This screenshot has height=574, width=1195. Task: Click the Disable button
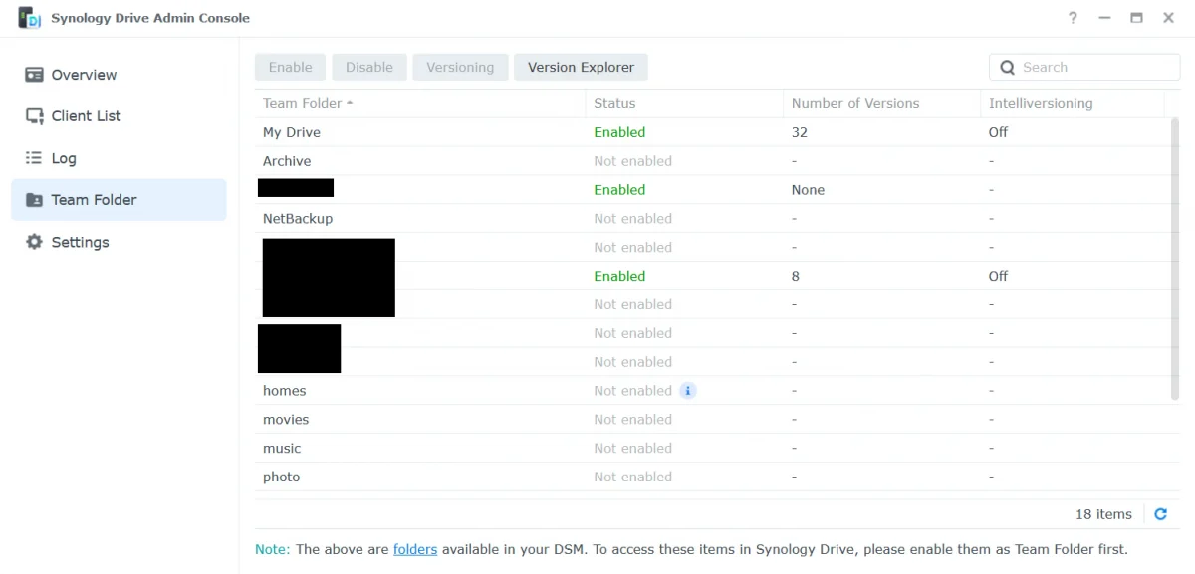[369, 67]
